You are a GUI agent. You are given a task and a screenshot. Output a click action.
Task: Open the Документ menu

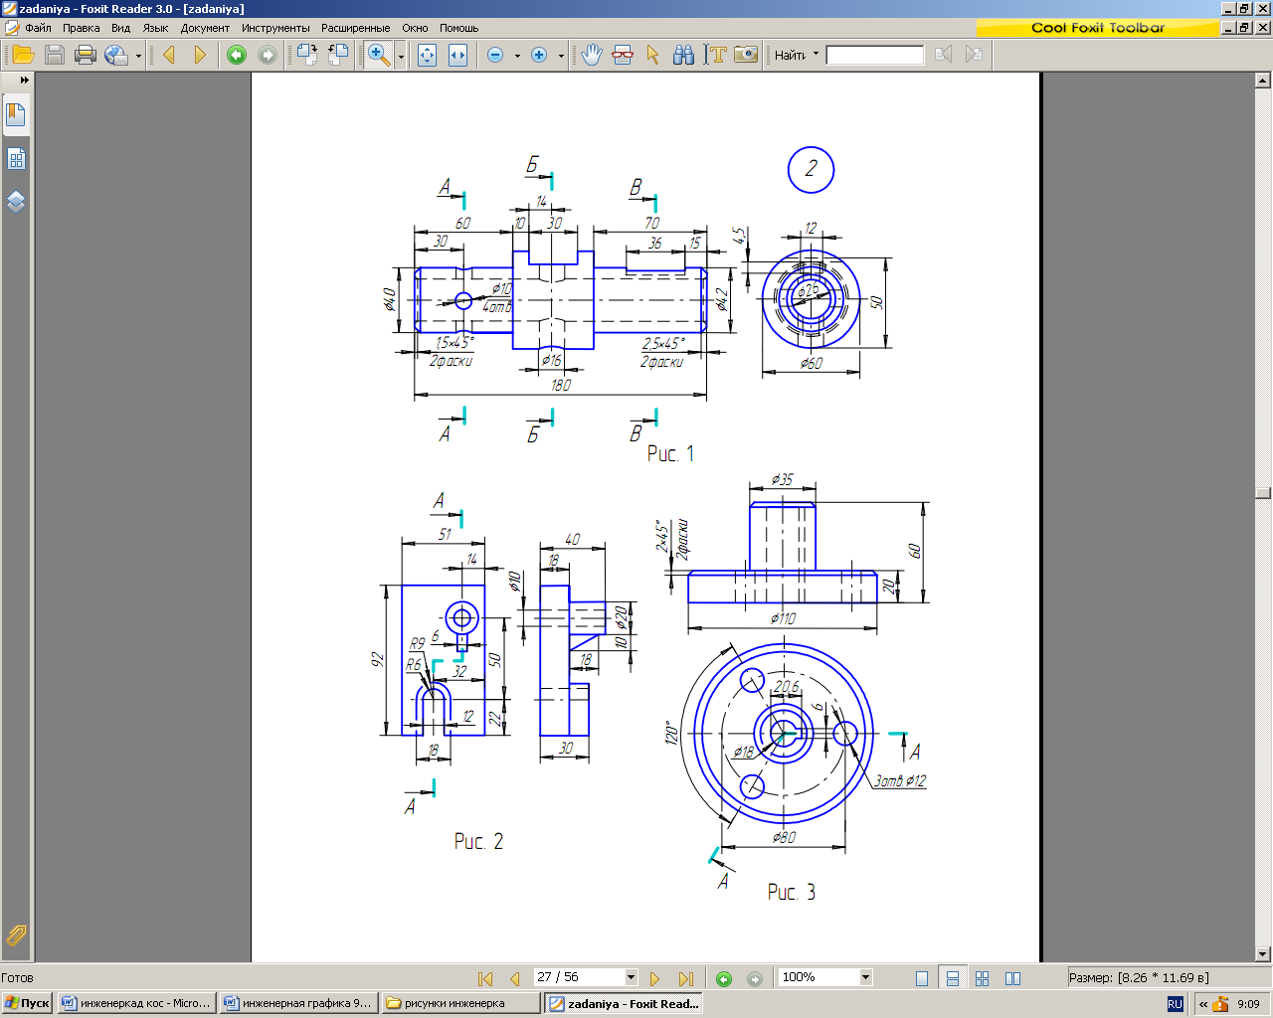point(205,28)
